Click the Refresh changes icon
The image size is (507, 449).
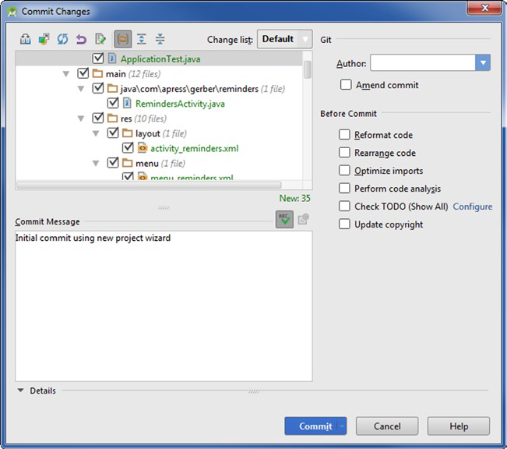point(62,39)
